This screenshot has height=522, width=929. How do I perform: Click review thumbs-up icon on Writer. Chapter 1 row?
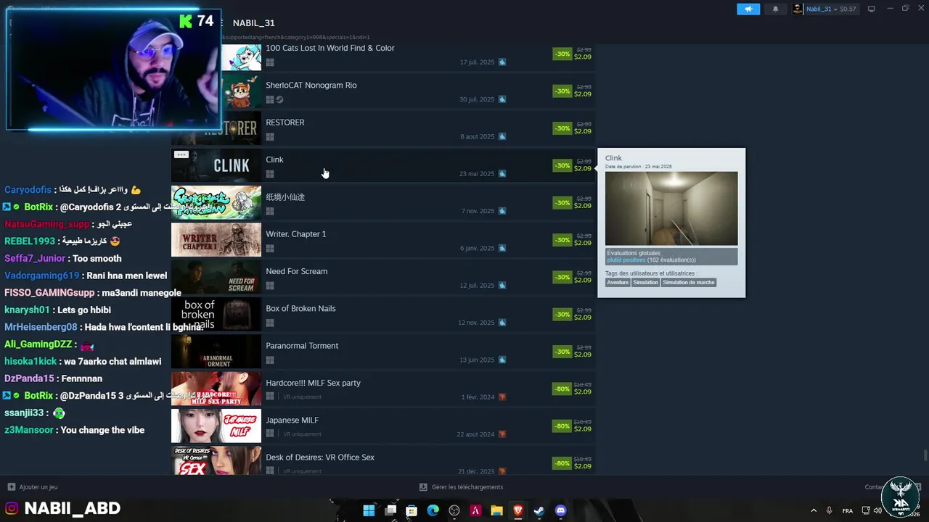pyautogui.click(x=502, y=248)
